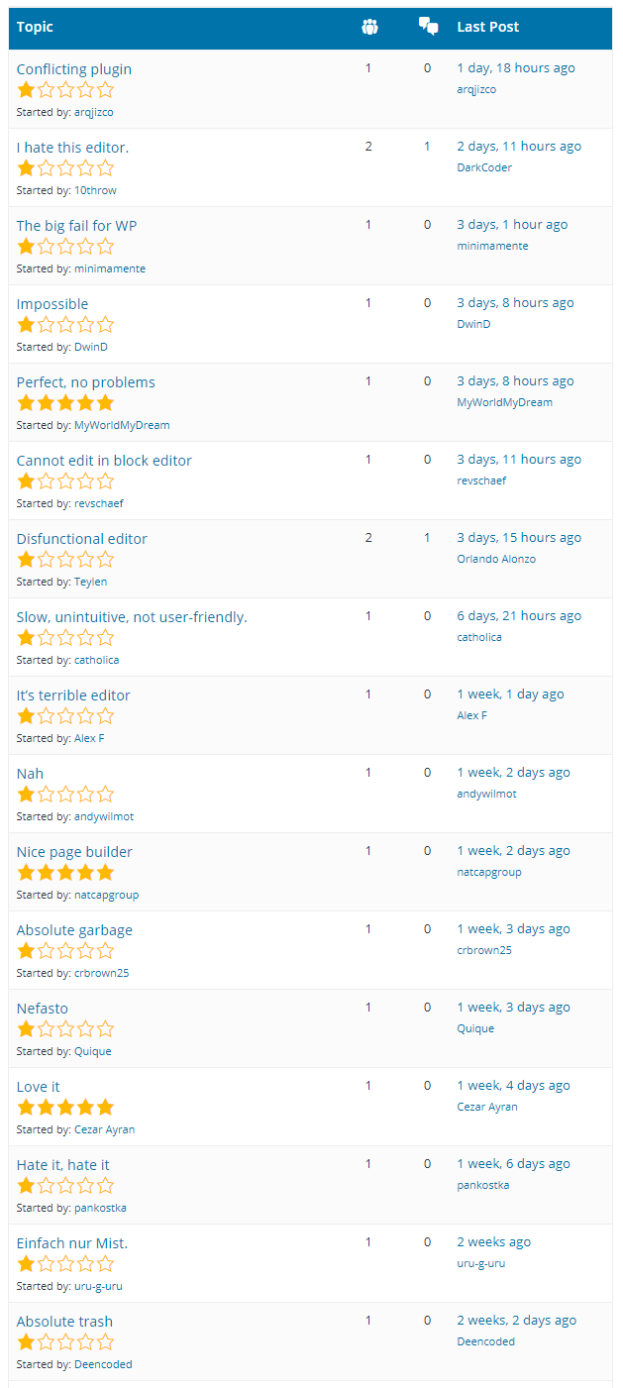Visit topic starter MyWorldMyDream's profile
Image resolution: width=623 pixels, height=1388 pixels.
(122, 425)
